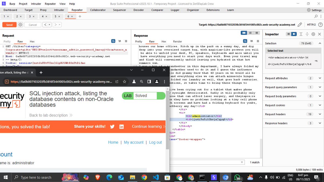Image resolution: width=324 pixels, height=182 pixels.
Task: Close the browser SQL injection tab
Action: [x=32, y=73]
